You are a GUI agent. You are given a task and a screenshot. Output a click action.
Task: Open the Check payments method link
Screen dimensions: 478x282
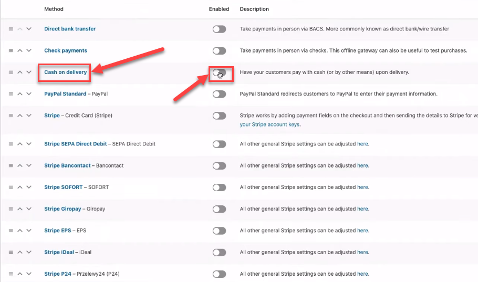66,50
